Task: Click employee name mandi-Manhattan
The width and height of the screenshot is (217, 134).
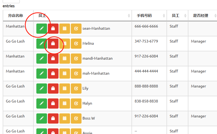Action: point(98,58)
